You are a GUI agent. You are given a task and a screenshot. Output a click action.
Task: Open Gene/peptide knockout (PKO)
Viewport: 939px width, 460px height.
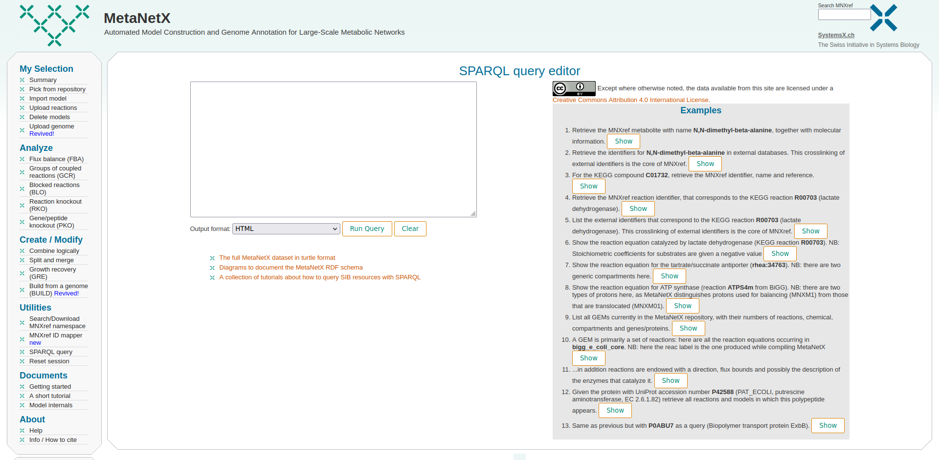[x=52, y=222]
